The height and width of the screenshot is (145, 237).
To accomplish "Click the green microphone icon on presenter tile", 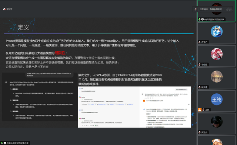I will pos(200,20).
